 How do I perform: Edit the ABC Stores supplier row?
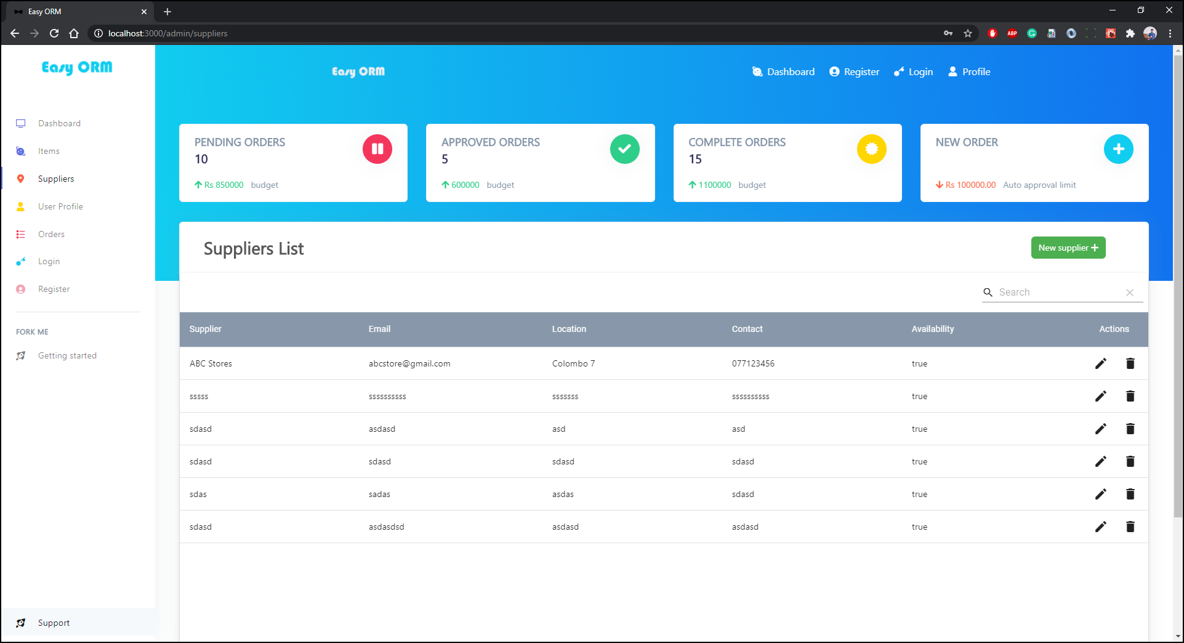click(x=1101, y=363)
